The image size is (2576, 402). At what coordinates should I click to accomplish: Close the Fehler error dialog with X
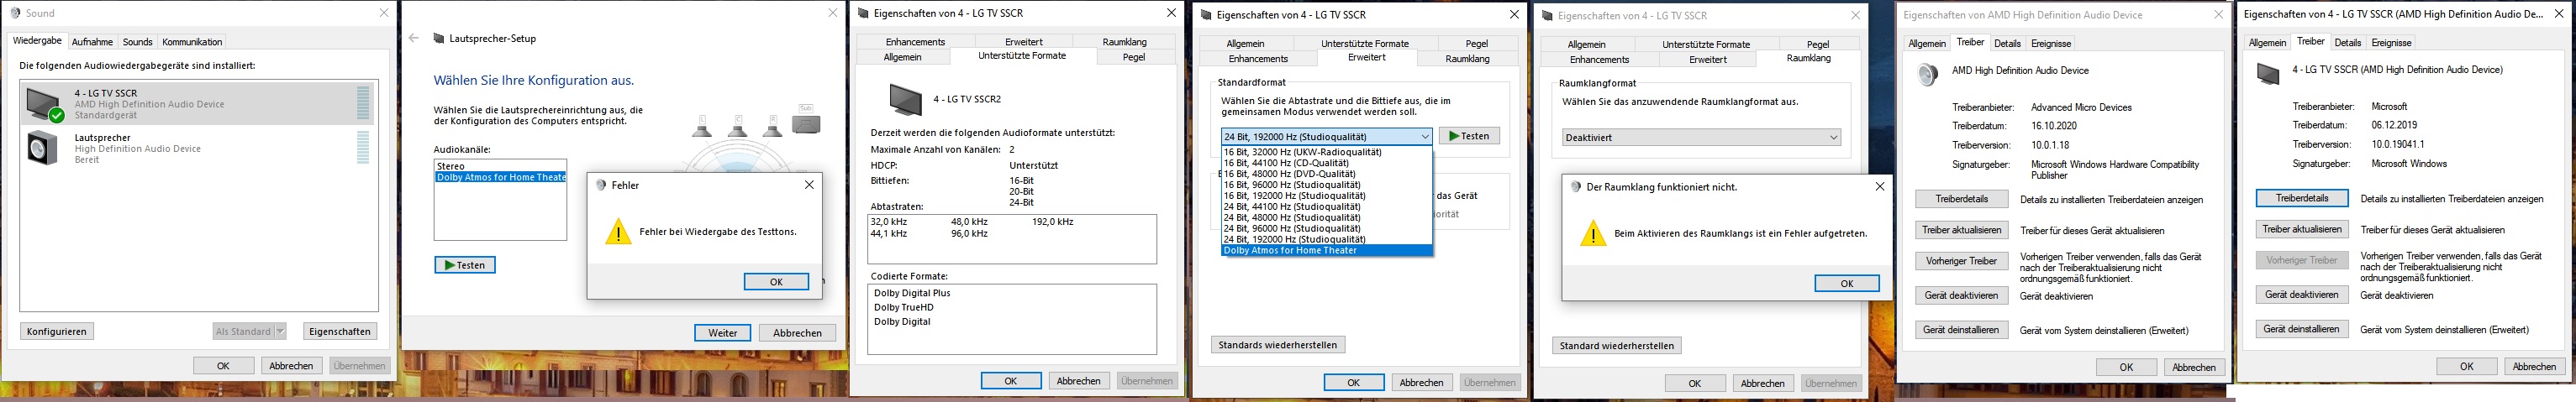tap(809, 185)
